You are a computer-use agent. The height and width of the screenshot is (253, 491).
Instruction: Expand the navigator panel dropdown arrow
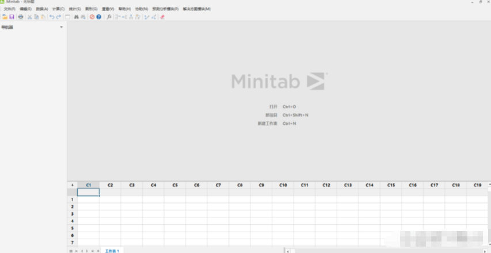[62, 27]
